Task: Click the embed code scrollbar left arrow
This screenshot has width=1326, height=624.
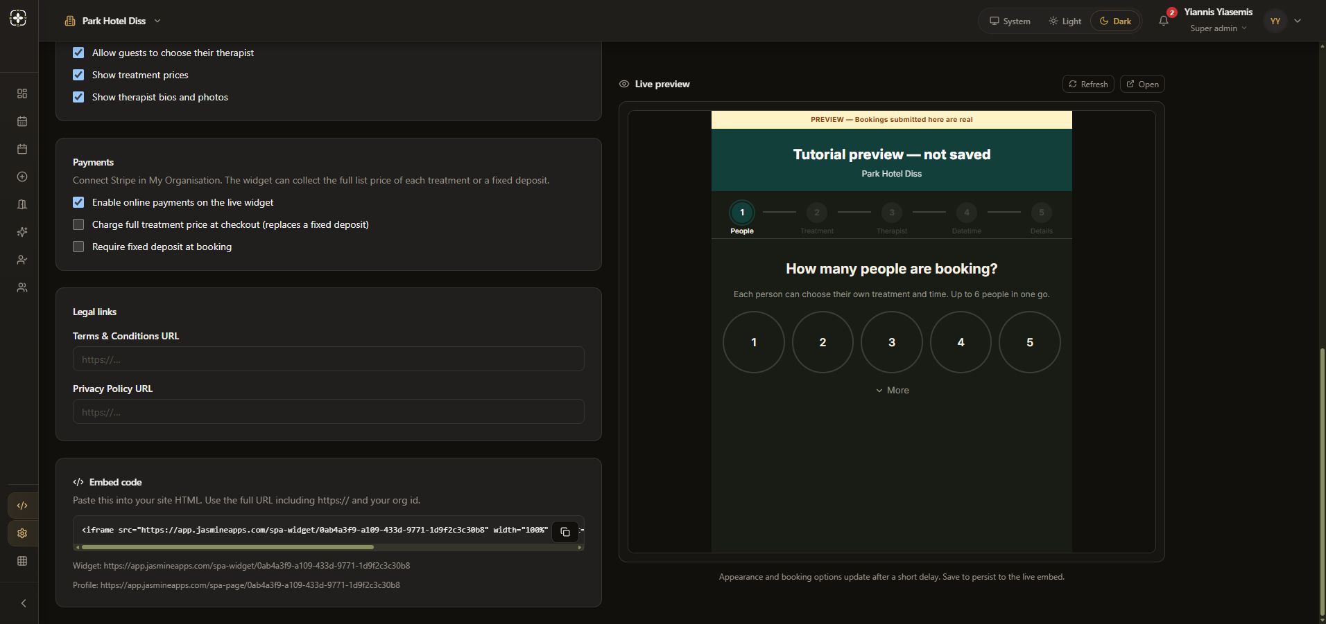Action: coord(77,547)
